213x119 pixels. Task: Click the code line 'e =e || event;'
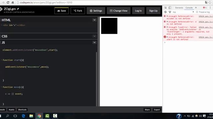pyautogui.click(x=14, y=94)
